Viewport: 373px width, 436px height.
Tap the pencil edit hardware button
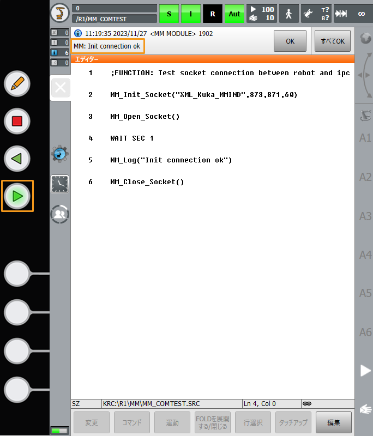17,84
